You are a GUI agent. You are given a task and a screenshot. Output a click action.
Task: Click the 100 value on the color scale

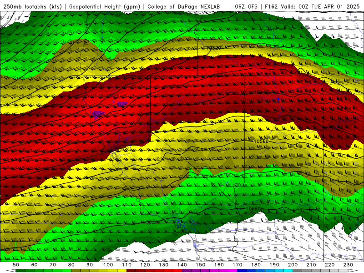click(x=108, y=265)
